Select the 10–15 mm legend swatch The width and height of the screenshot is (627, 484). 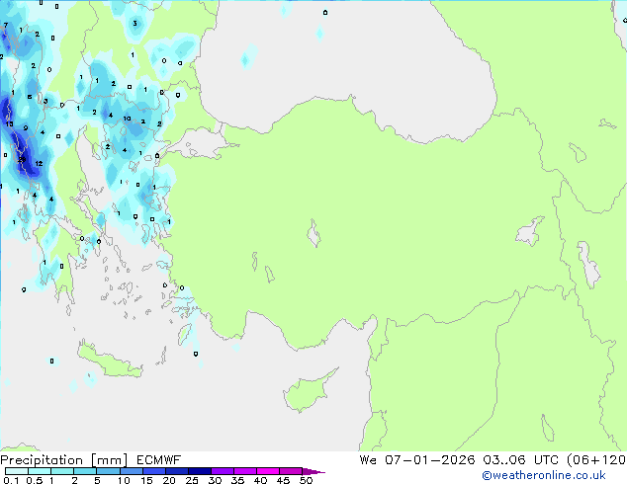131,471
